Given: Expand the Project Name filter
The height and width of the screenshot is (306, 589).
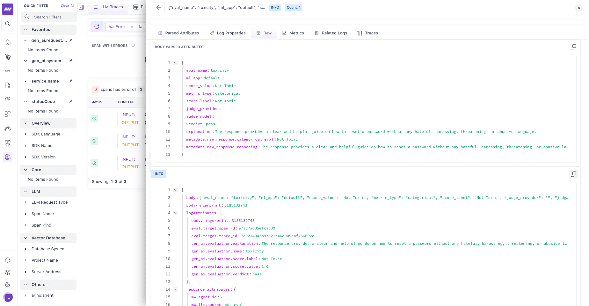Looking at the screenshot, I should coord(25,260).
